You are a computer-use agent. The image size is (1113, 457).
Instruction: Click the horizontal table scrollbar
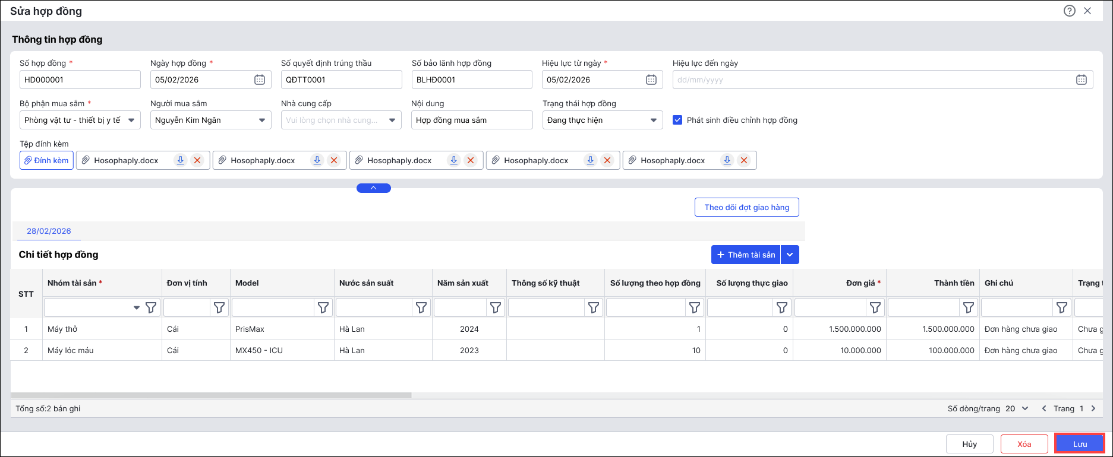[211, 395]
